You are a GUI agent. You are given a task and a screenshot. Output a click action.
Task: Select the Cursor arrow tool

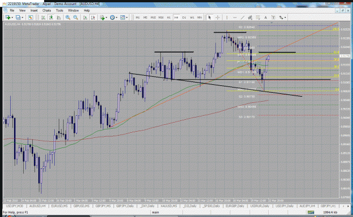pyautogui.click(x=210, y=18)
